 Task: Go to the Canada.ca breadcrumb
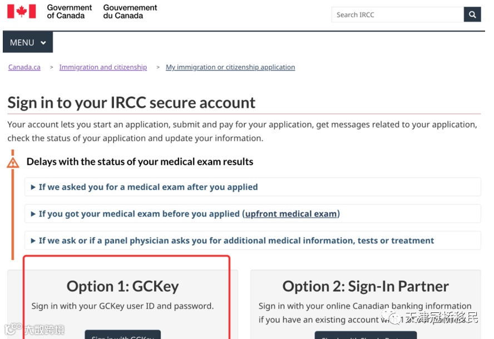tap(24, 67)
